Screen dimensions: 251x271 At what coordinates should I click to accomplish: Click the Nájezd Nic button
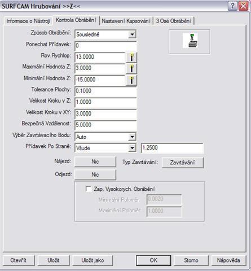(95, 161)
